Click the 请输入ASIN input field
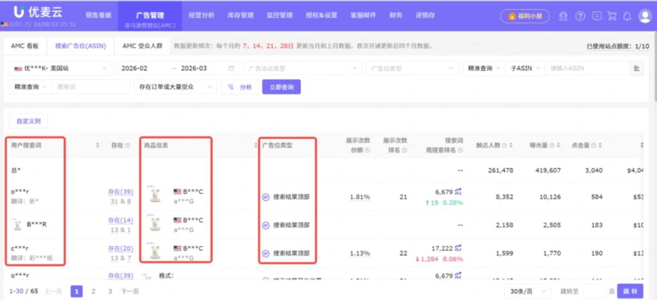The height and width of the screenshot is (300, 657). tap(586, 68)
